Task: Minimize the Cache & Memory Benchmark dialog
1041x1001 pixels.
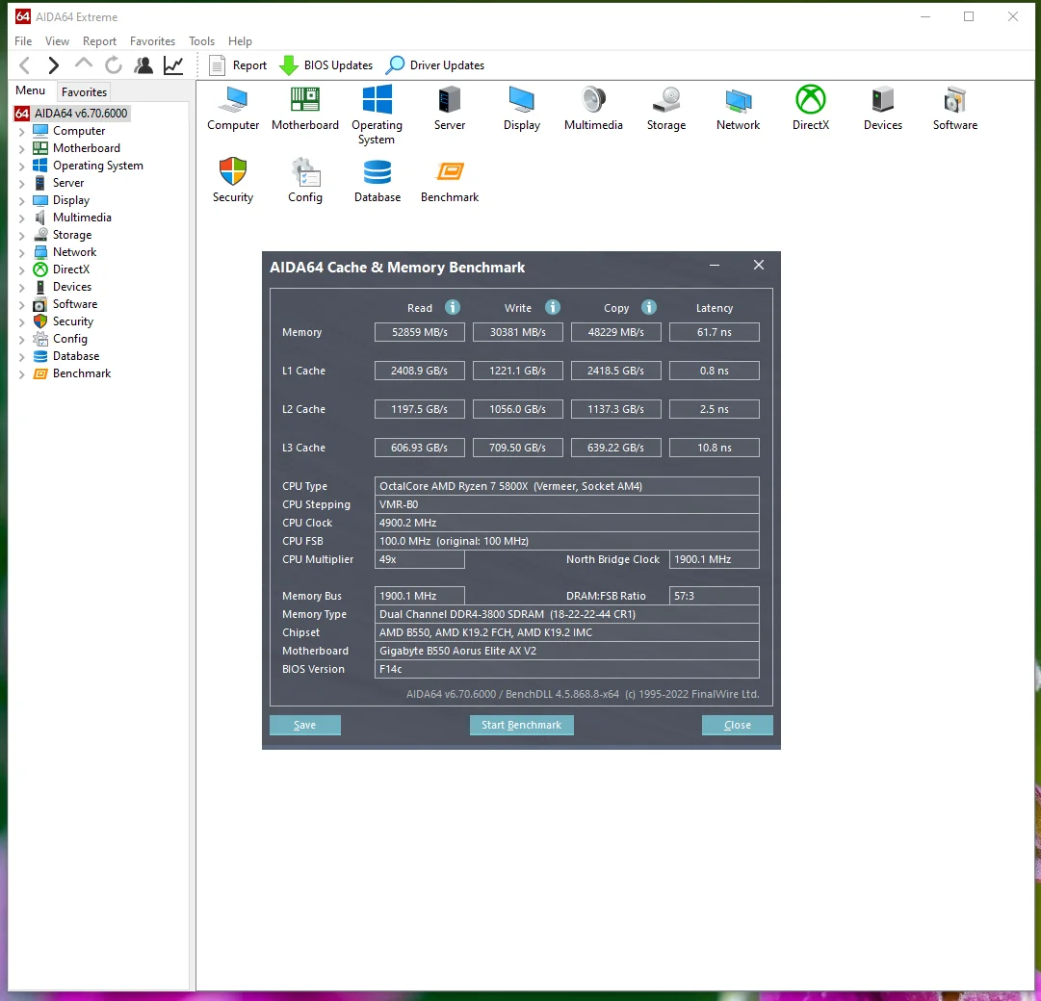Action: [715, 266]
